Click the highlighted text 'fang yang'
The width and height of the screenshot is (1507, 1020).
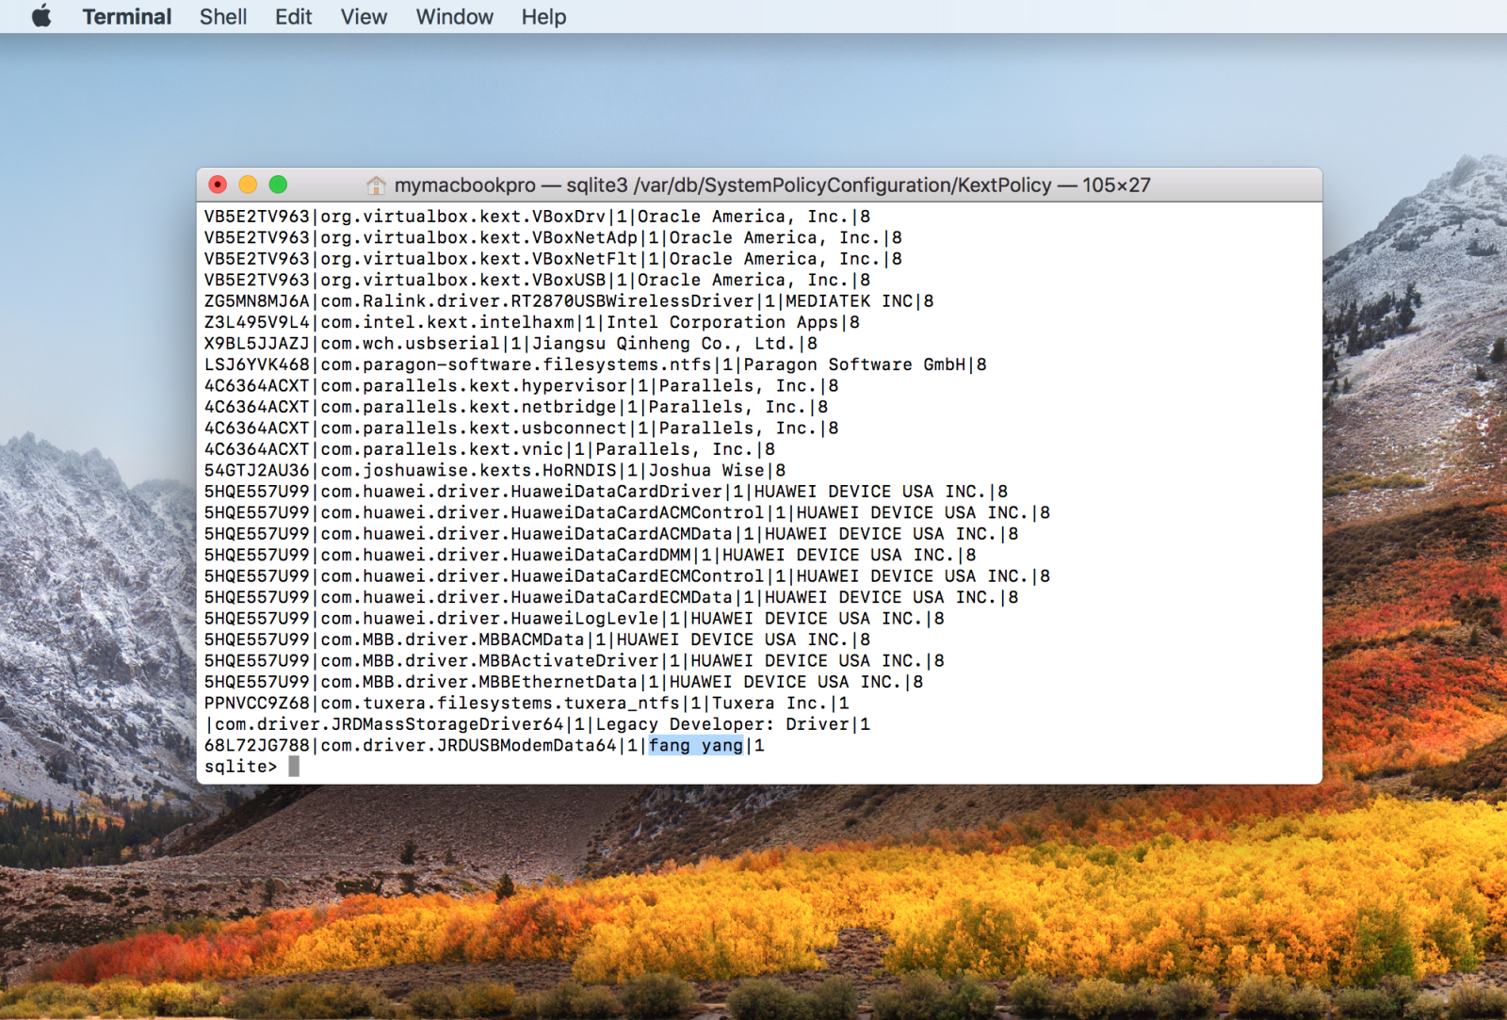(696, 746)
